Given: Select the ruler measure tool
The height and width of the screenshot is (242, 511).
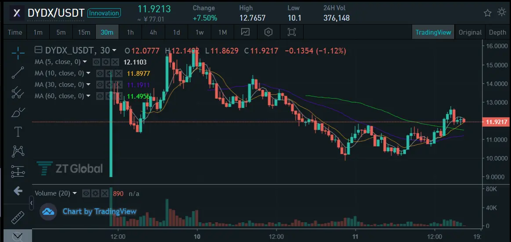Looking at the screenshot, I should pos(18,217).
